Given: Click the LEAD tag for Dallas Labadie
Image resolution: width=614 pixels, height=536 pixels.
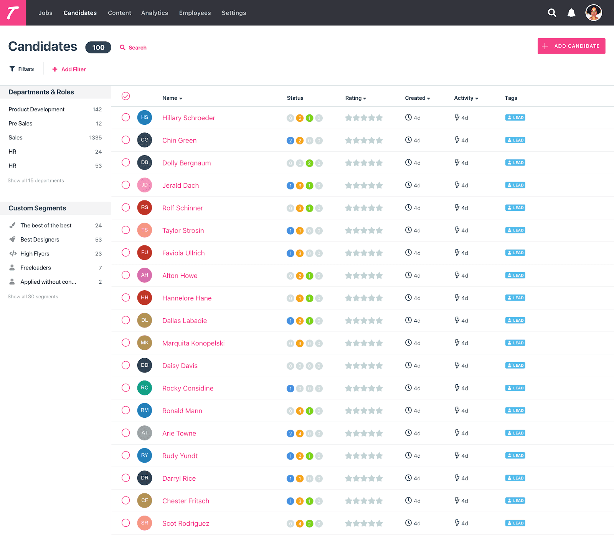Looking at the screenshot, I should [515, 320].
